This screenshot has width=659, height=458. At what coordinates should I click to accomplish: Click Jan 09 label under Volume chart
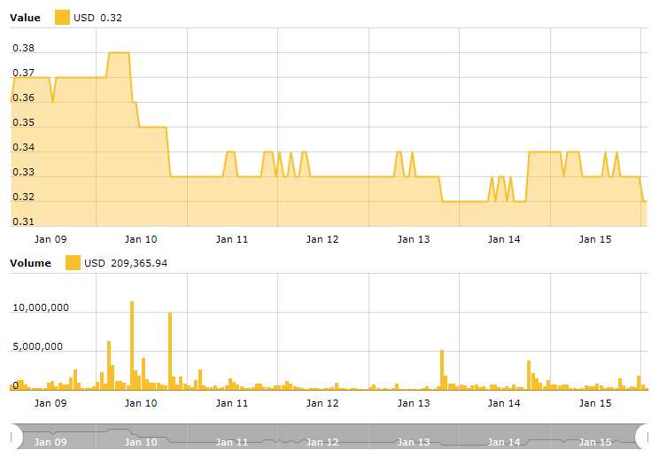[50, 403]
